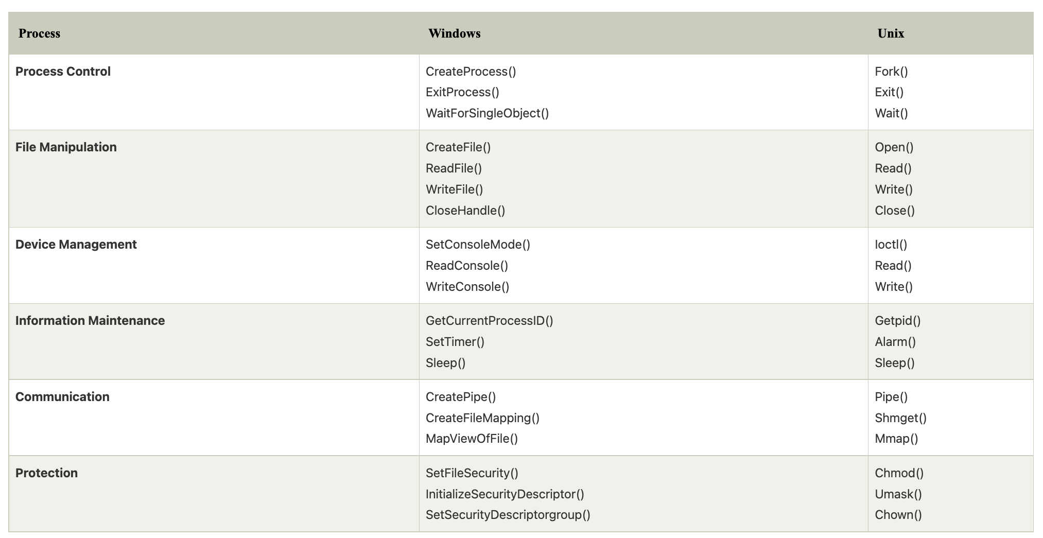
Task: Click CreateFileMapping() text
Action: pyautogui.click(x=482, y=418)
